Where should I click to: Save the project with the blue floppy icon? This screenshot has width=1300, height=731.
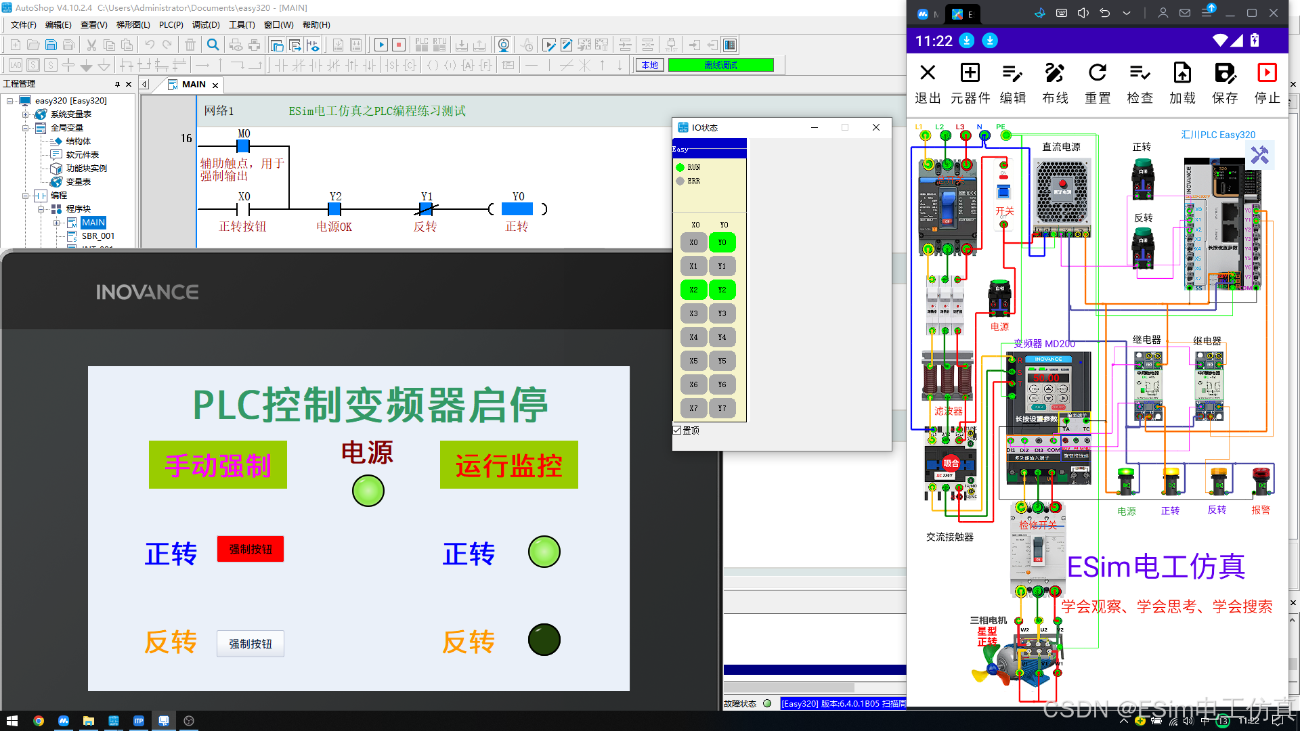51,45
